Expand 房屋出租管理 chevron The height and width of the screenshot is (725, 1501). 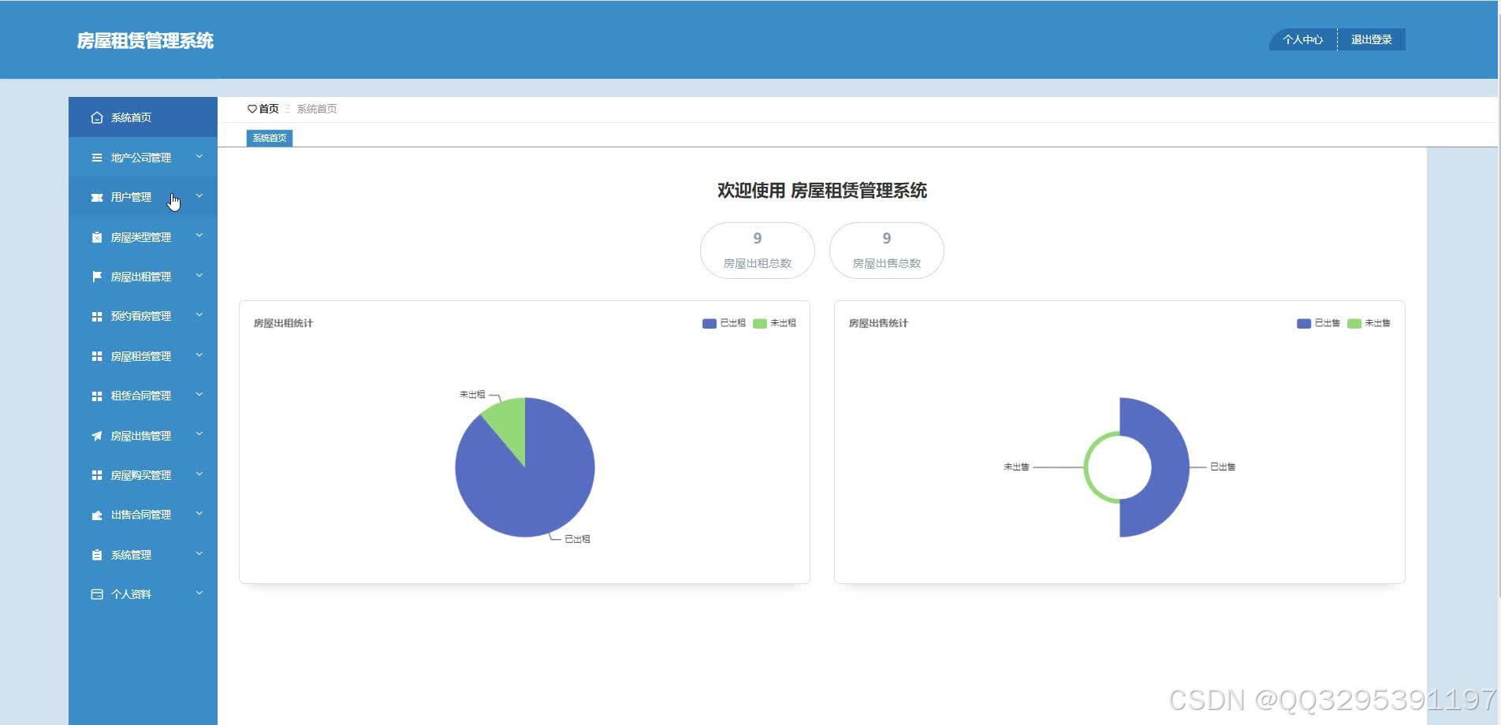[199, 276]
